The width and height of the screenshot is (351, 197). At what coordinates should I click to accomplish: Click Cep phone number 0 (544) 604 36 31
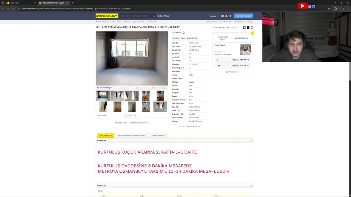point(240,65)
